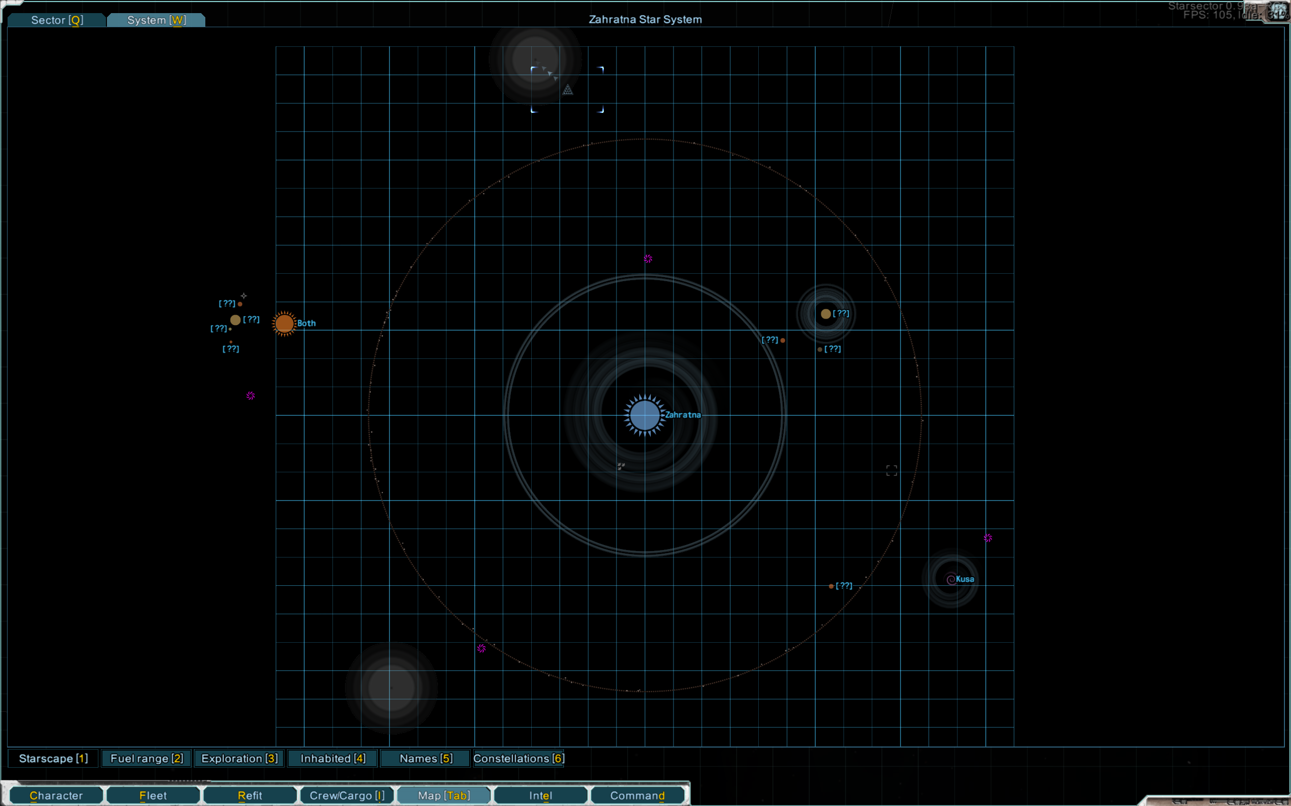
Task: Toggle the Starscape map filter
Action: coord(53,758)
